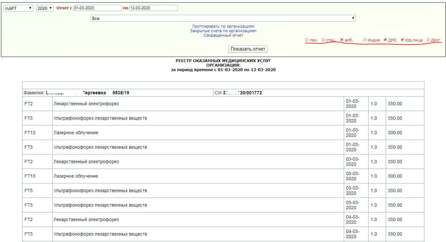Open the year dropdown showing 2020

[x=45, y=8]
